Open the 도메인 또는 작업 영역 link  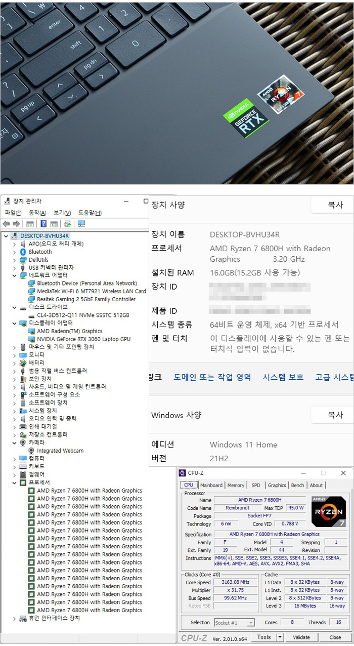pyautogui.click(x=212, y=377)
